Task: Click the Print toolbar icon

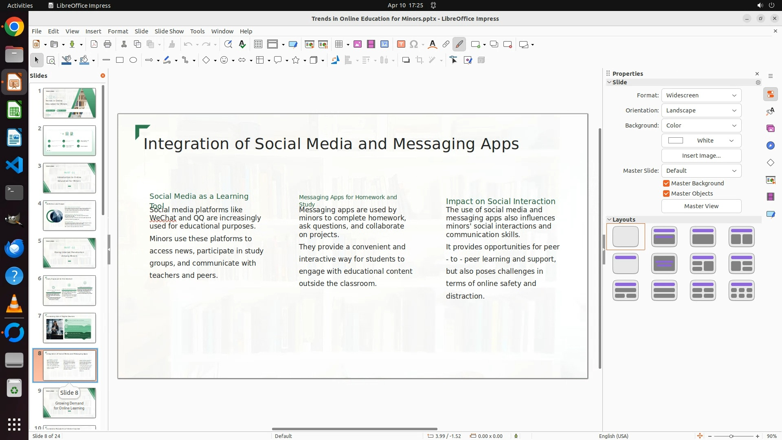Action: 108,44
